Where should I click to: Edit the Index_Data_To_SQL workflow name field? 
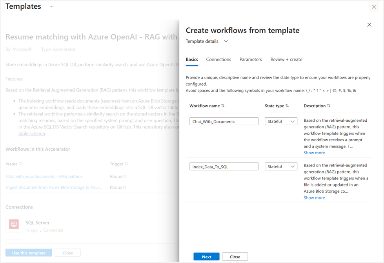[x=224, y=166]
